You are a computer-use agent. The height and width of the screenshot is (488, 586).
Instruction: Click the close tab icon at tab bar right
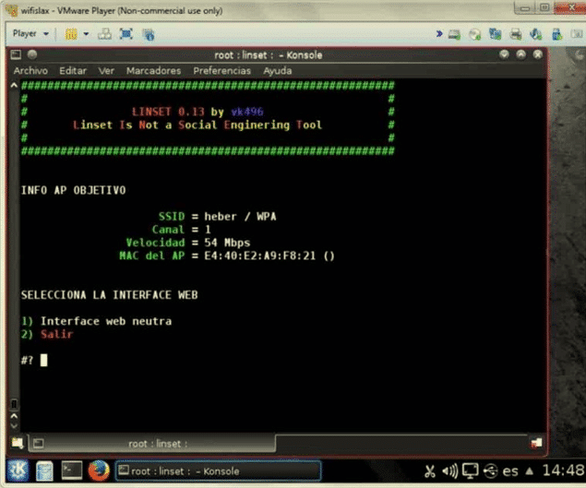click(536, 443)
